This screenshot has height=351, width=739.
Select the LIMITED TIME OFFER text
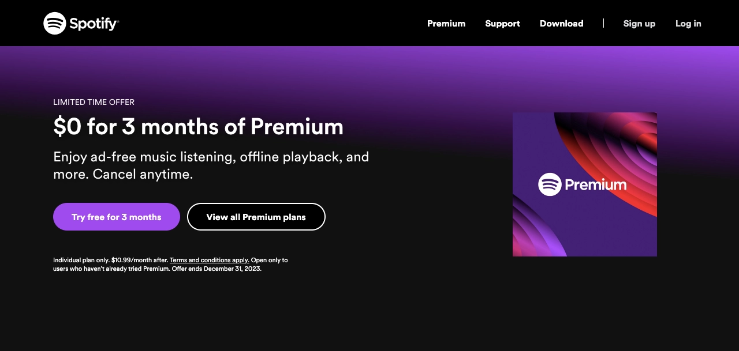coord(94,102)
